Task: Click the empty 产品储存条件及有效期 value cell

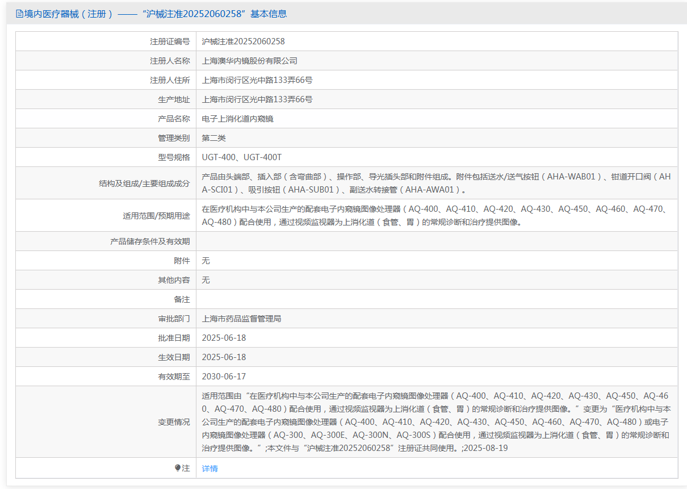Action: coord(436,241)
